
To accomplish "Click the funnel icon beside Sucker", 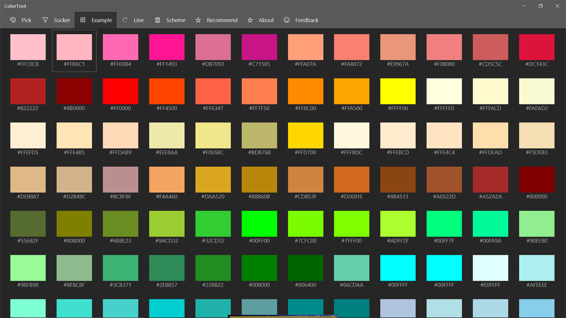I will click(45, 20).
